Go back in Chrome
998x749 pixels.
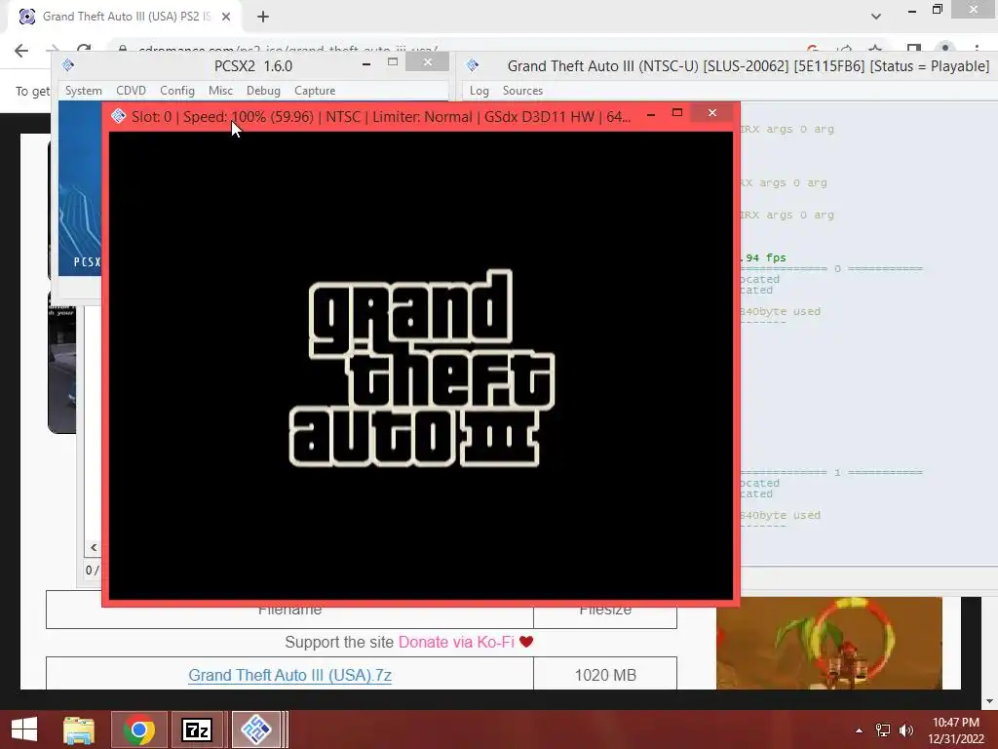click(x=21, y=51)
